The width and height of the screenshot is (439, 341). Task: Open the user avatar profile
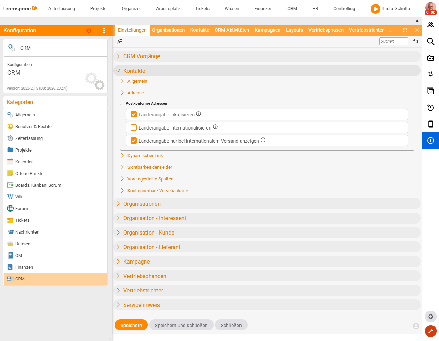[x=430, y=8]
